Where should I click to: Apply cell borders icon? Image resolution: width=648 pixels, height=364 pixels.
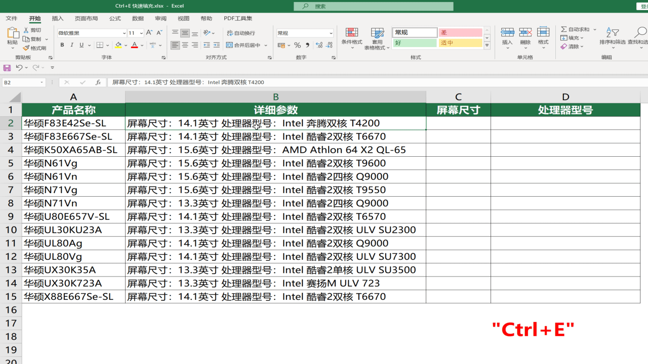coord(100,45)
